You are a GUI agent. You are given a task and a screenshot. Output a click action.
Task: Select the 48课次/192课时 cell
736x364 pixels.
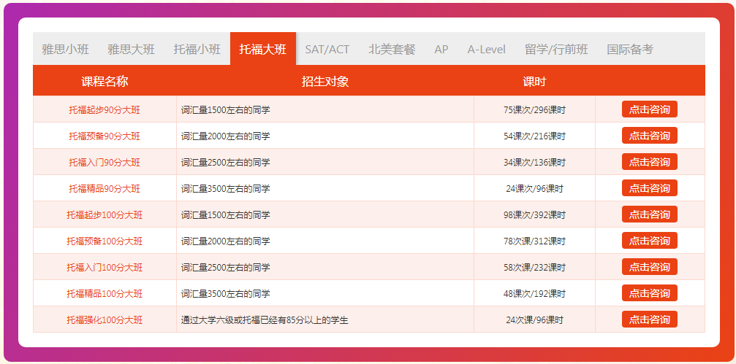coord(534,294)
